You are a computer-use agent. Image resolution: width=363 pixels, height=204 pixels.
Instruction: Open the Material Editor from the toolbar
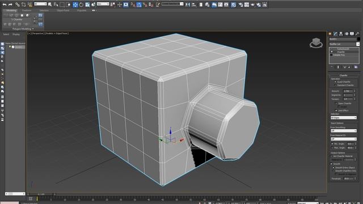(x=233, y=5)
